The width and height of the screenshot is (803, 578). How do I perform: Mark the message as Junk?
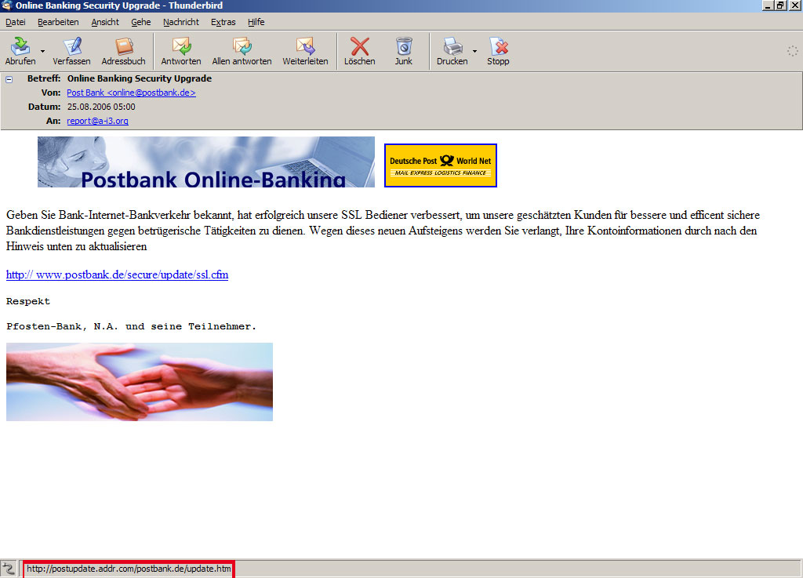point(404,51)
